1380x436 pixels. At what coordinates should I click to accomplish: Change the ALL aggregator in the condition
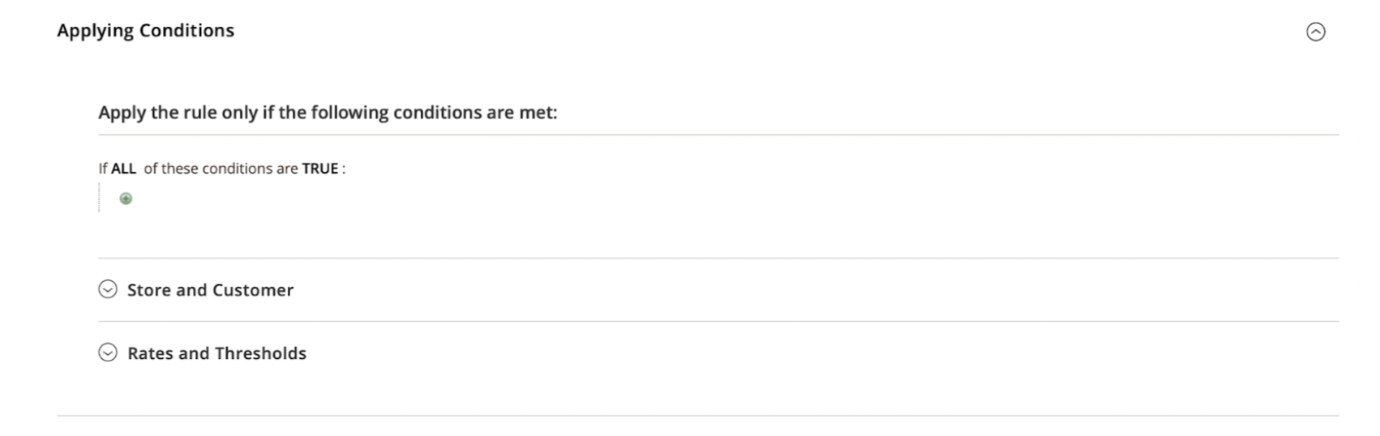click(123, 169)
